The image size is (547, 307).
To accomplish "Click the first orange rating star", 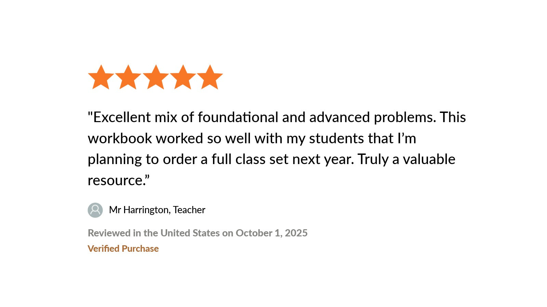I will [x=101, y=78].
